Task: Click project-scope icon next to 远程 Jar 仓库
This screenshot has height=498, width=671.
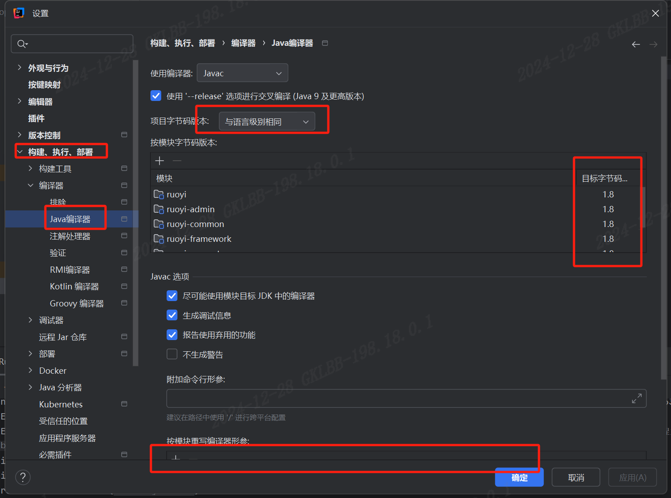Action: (124, 336)
